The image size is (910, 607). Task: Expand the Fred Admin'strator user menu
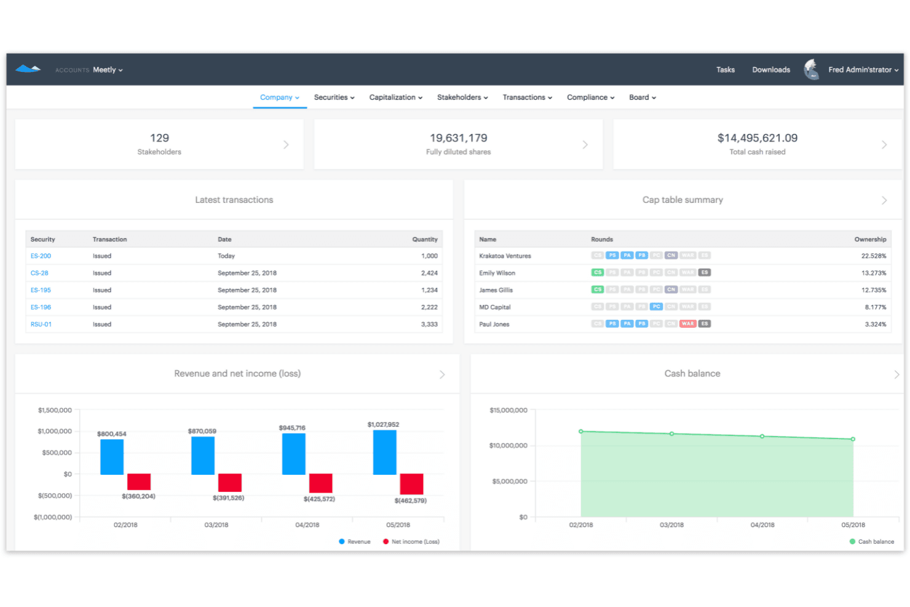pyautogui.click(x=863, y=70)
